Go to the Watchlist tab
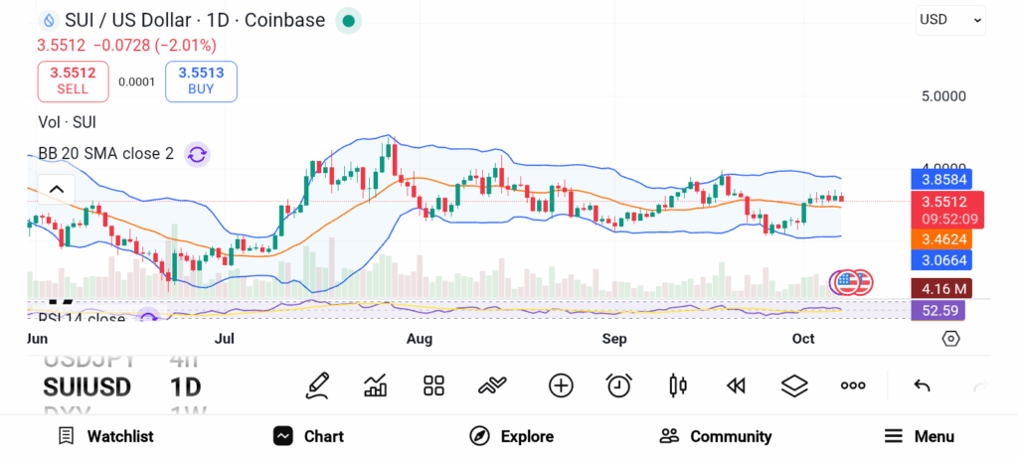Viewport: 1018px width, 458px height. [x=105, y=436]
